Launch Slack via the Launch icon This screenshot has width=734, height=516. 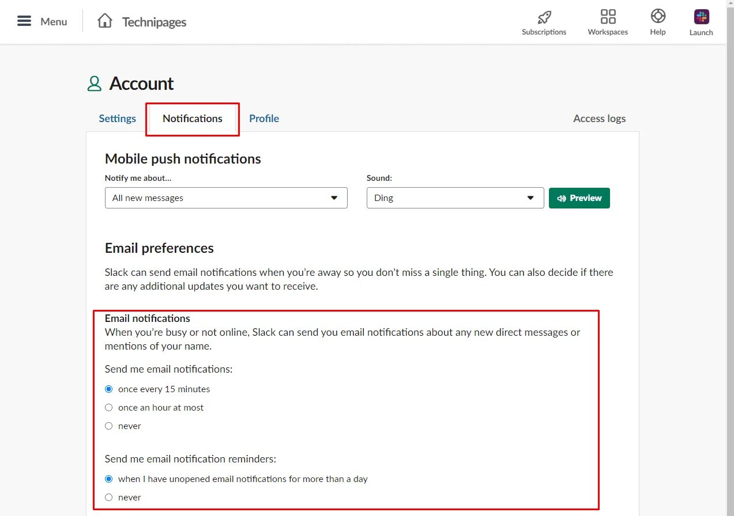(x=701, y=17)
